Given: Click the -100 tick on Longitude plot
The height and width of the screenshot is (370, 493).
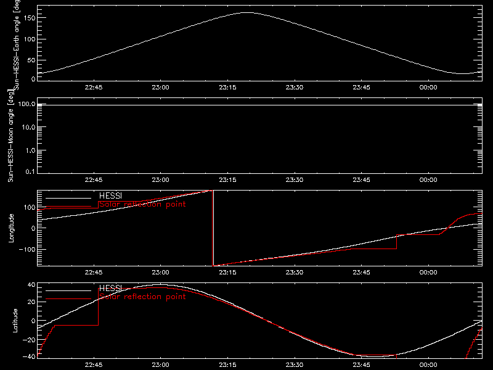Looking at the screenshot, I should click(x=27, y=249).
